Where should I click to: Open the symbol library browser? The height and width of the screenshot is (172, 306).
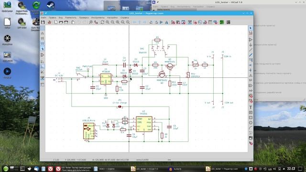point(178,22)
